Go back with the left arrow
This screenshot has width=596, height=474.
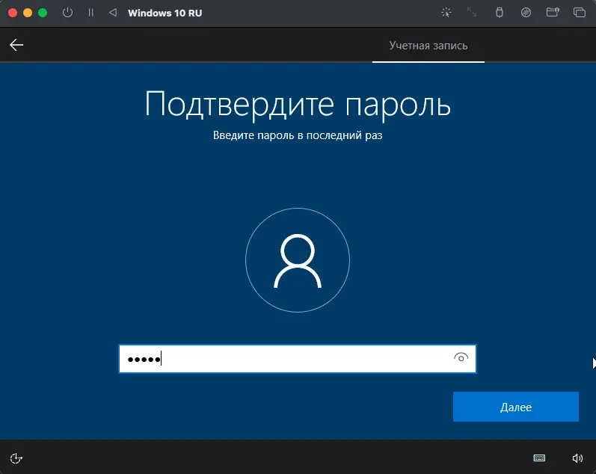coord(16,45)
